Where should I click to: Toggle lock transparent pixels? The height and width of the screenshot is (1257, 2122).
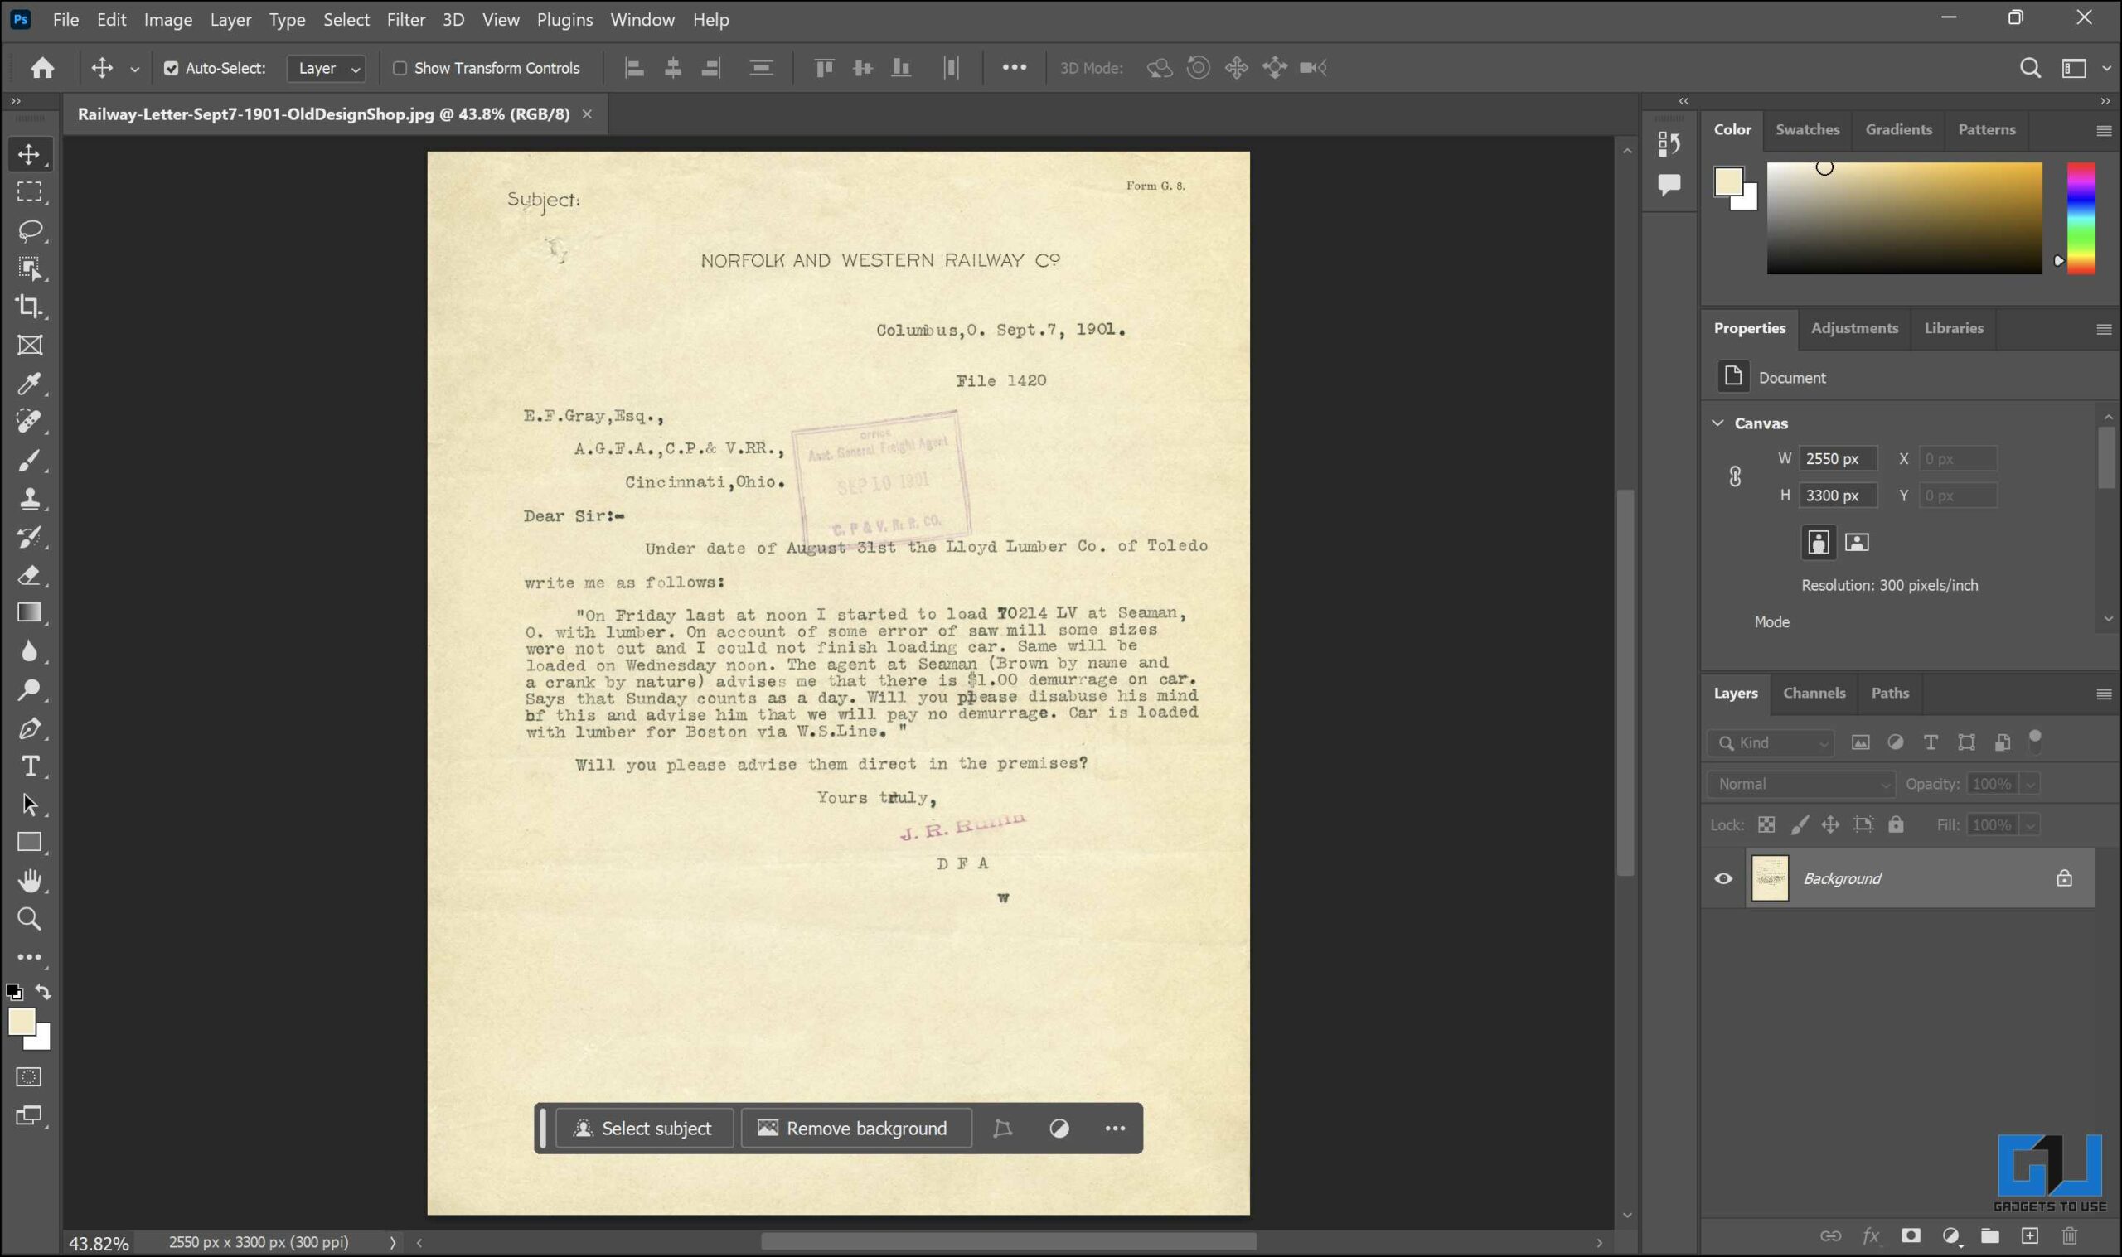1766,825
